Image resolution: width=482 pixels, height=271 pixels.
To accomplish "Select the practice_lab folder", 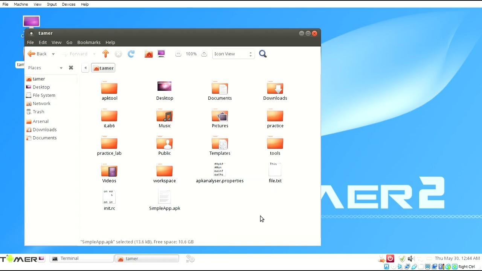I will tap(109, 143).
